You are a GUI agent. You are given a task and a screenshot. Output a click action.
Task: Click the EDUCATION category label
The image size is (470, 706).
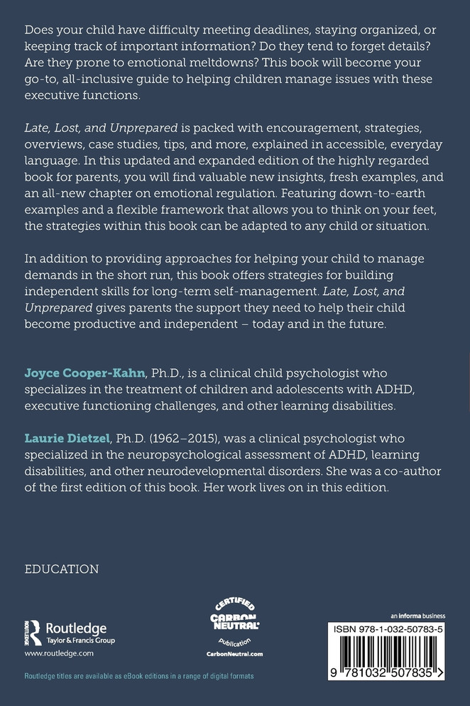[x=62, y=569]
